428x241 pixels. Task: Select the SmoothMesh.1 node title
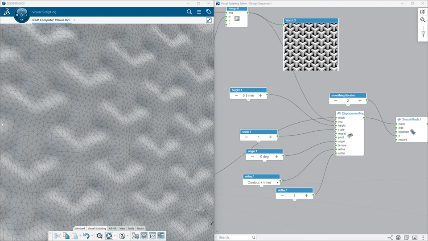[412, 120]
